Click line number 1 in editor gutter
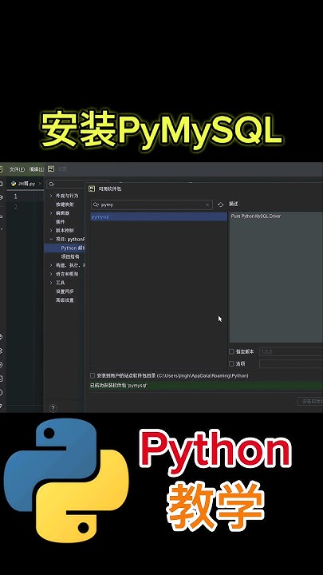Viewport: 323px width, 575px height. 15,196
